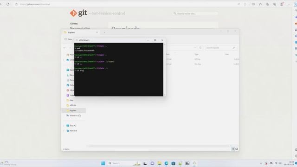Open Windows (C:) drive in sidebar
This screenshot has height=167, width=297.
coord(74,116)
